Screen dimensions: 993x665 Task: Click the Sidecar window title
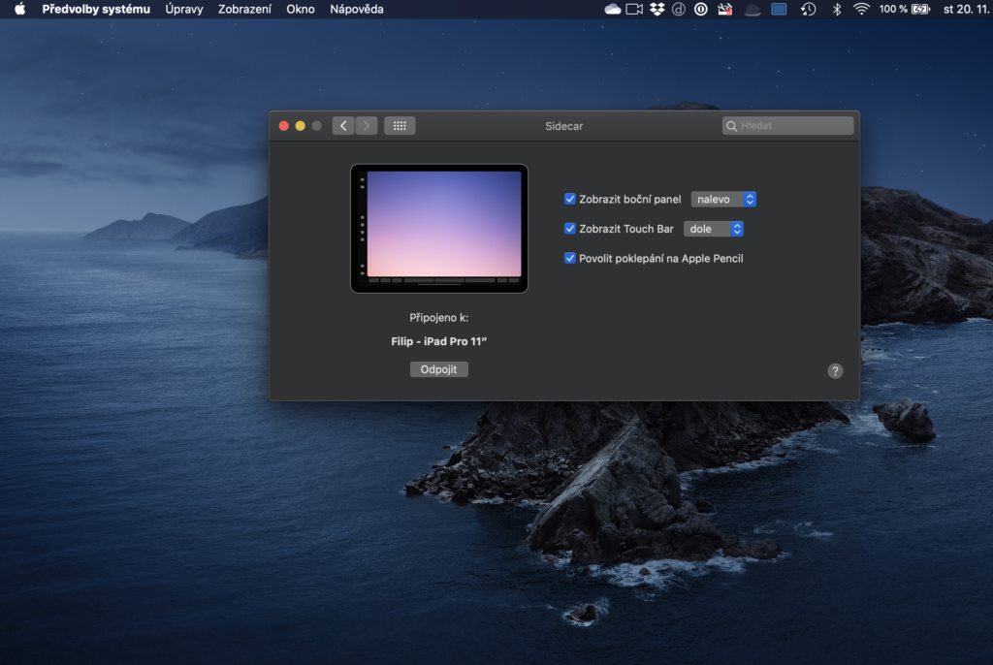[564, 126]
